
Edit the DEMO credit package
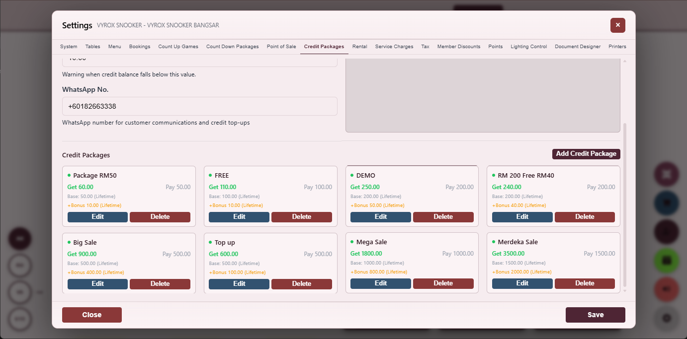pyautogui.click(x=381, y=217)
